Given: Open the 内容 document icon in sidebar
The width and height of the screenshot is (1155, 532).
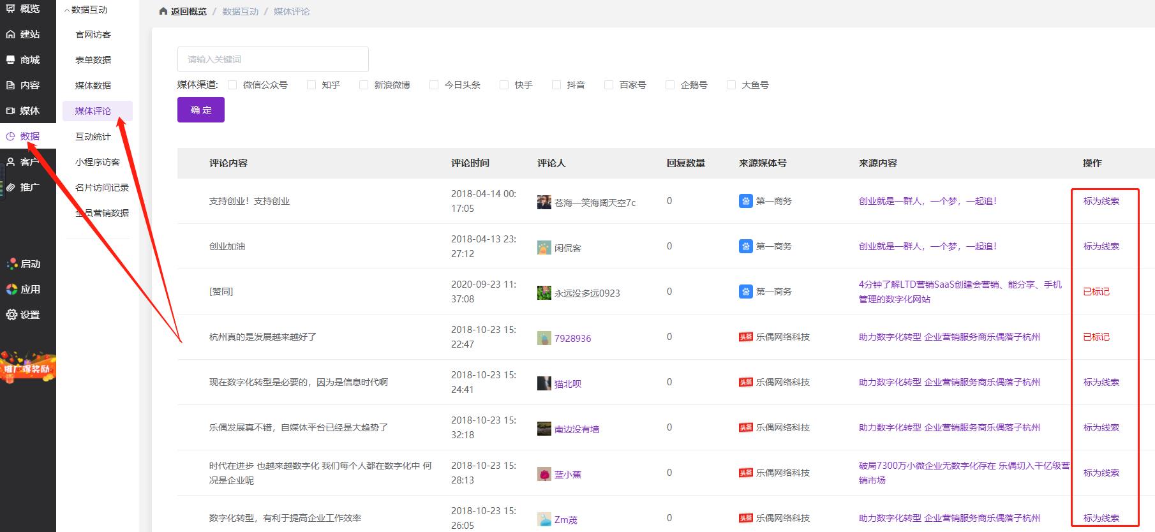Looking at the screenshot, I should point(10,85).
